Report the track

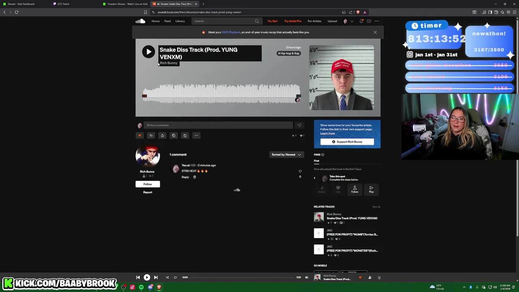(148, 192)
